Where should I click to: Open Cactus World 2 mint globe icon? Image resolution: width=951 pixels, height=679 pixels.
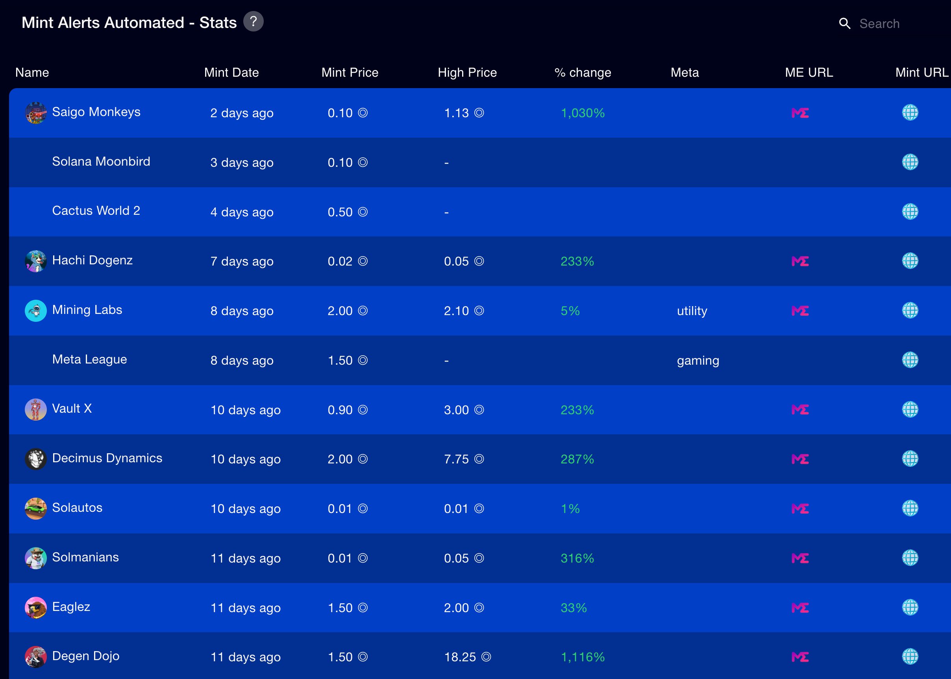point(910,212)
